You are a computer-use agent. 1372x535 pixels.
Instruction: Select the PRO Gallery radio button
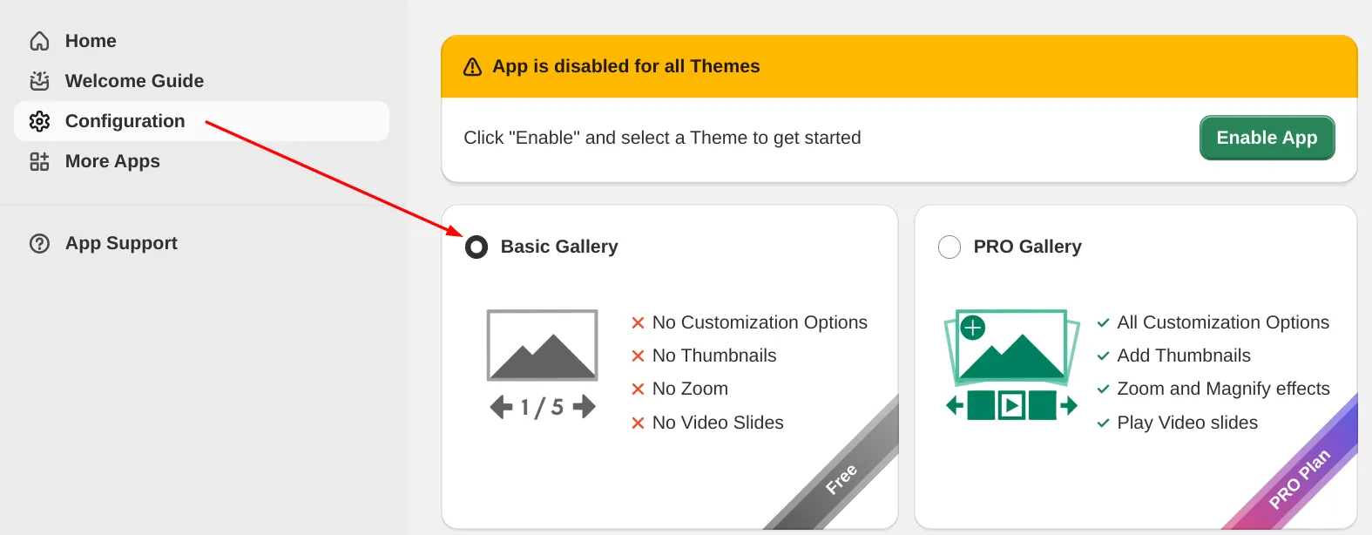point(950,247)
